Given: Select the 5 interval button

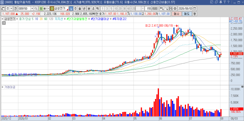Looking at the screenshot, I should (x=111, y=9).
